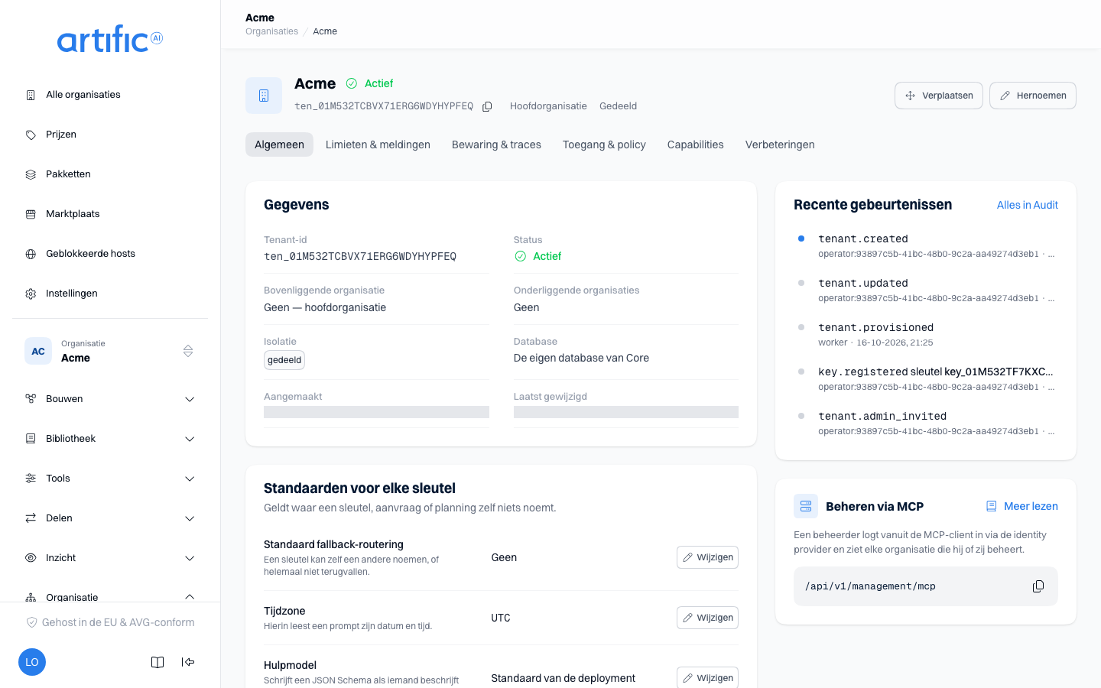Image resolution: width=1101 pixels, height=688 pixels.
Task: Click Wijzigen for Tijdzone
Action: tap(707, 618)
